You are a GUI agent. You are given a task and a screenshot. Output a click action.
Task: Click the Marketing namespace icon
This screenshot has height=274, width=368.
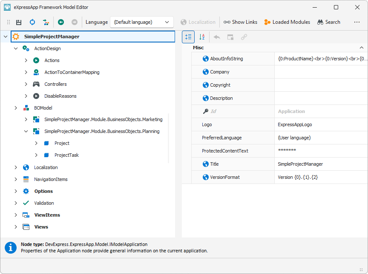pyautogui.click(x=36, y=119)
